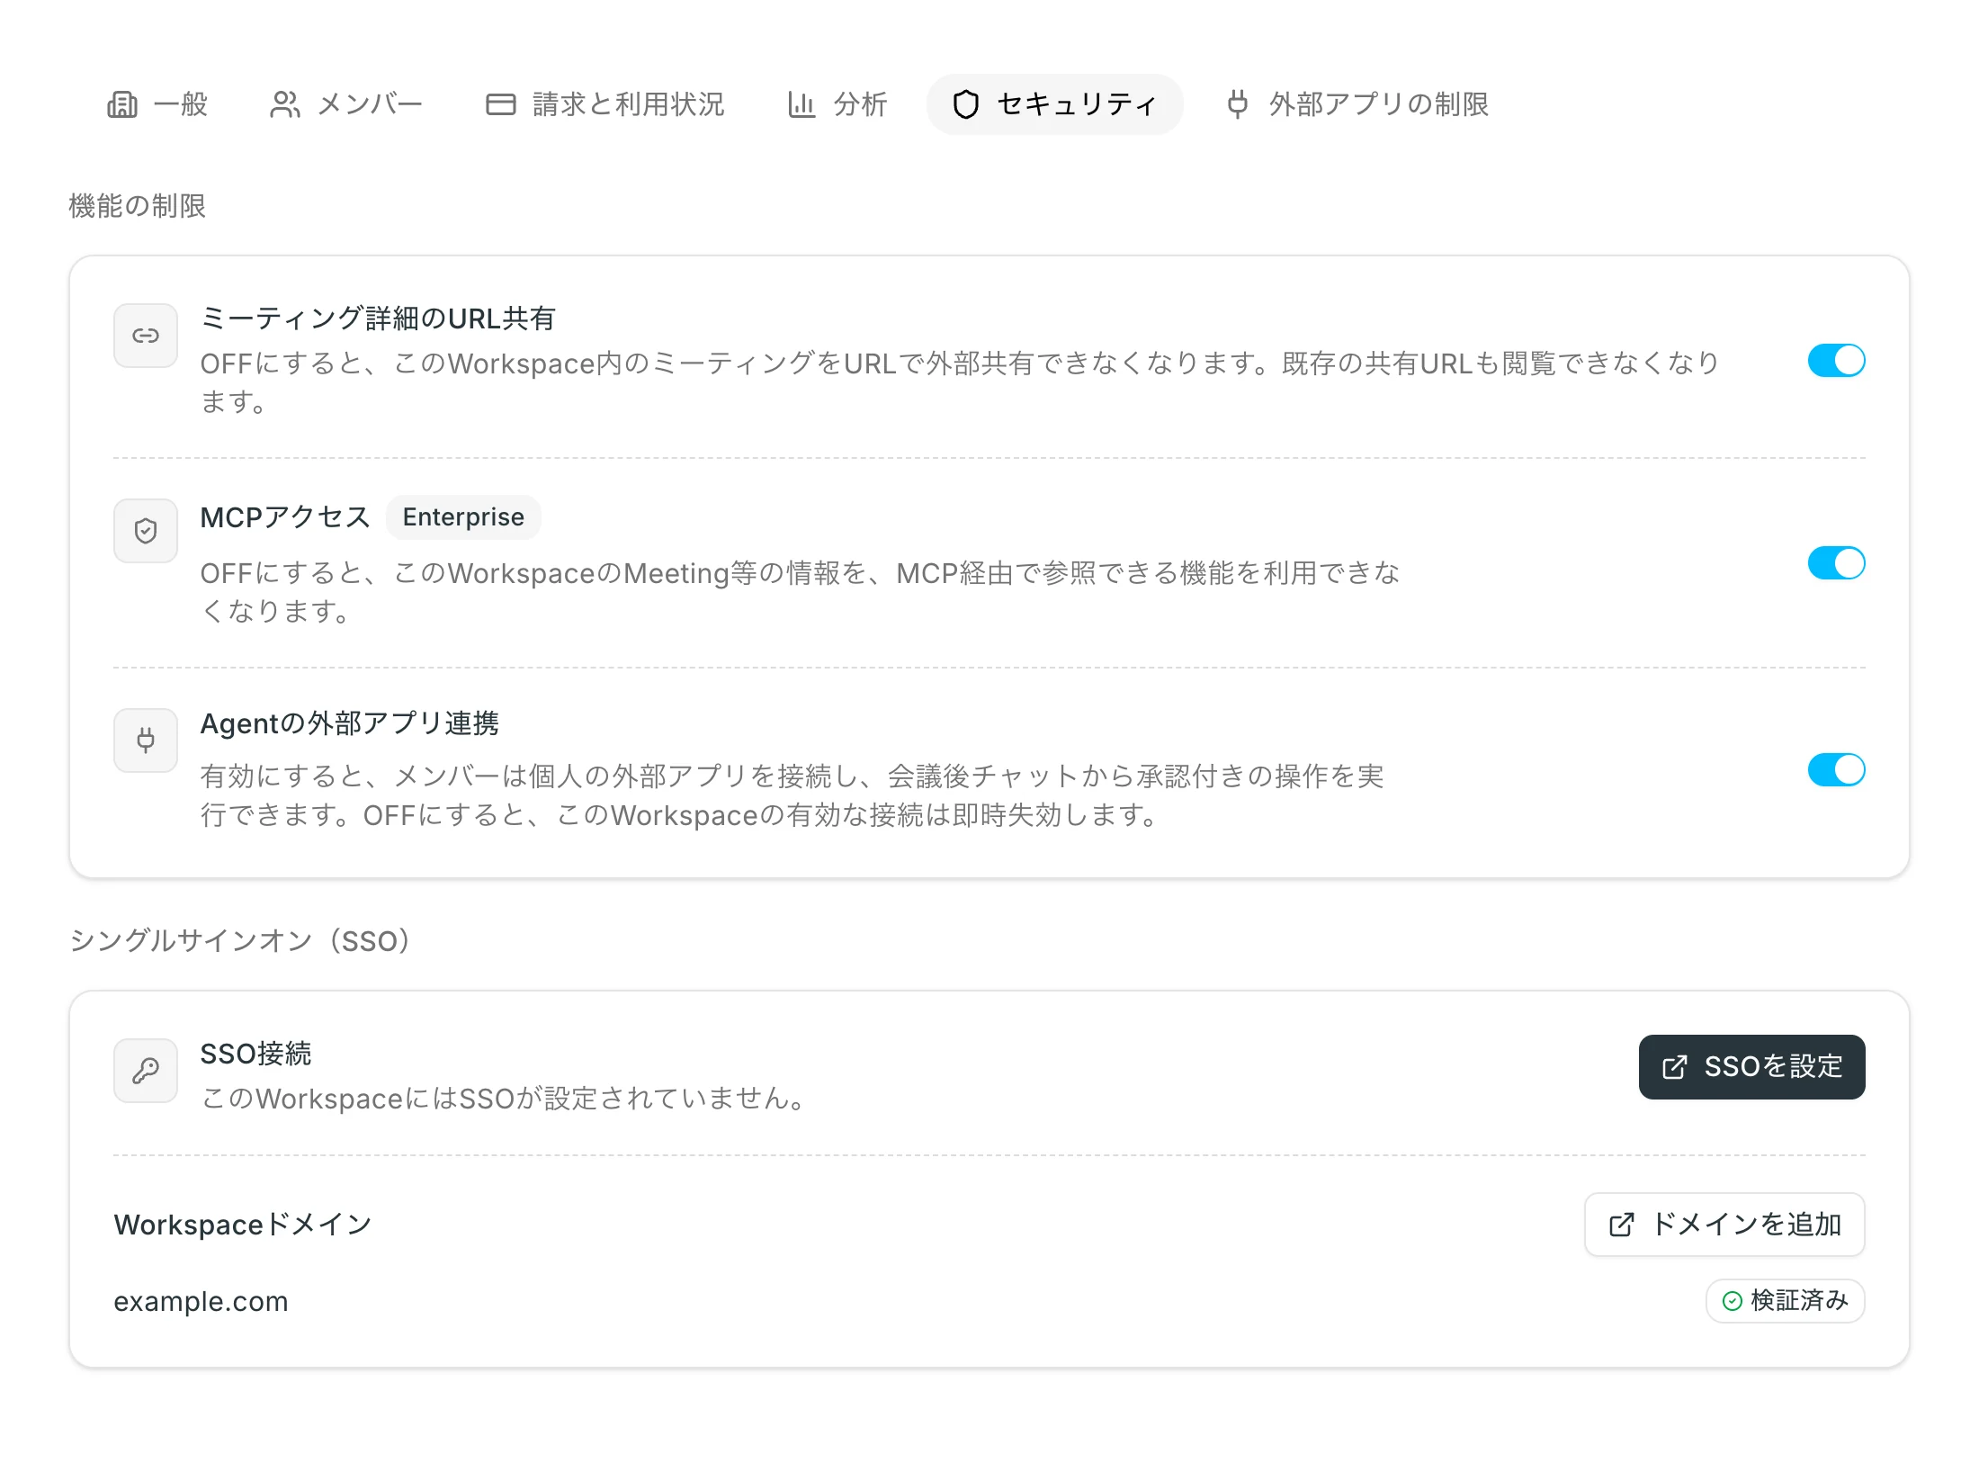
Task: Go to the 分析 tab
Action: pyautogui.click(x=837, y=104)
